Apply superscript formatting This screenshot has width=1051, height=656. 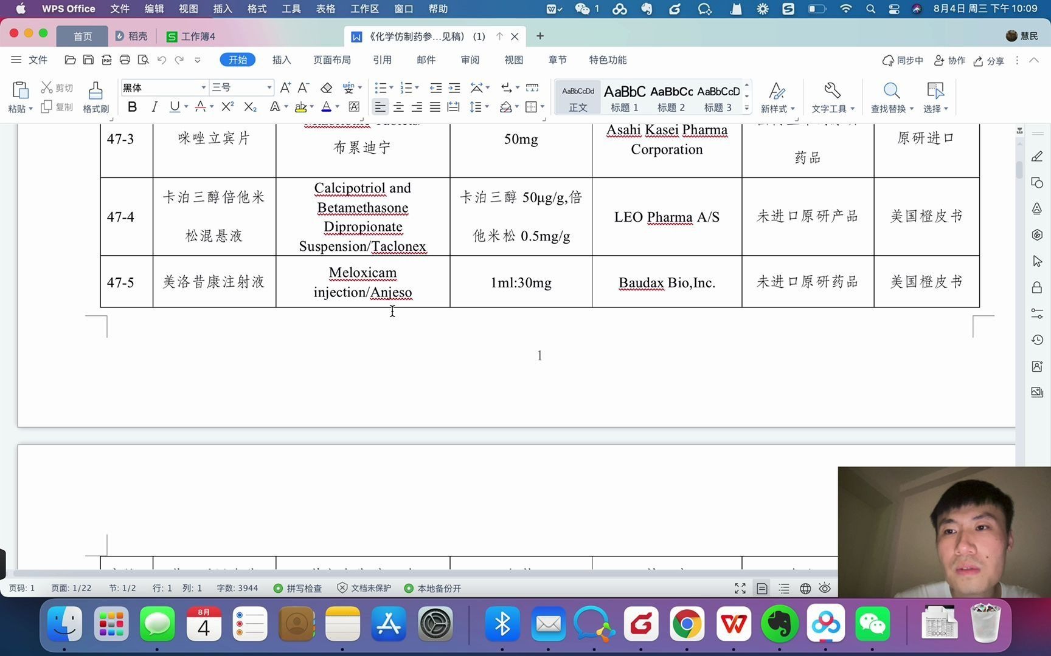click(x=227, y=107)
